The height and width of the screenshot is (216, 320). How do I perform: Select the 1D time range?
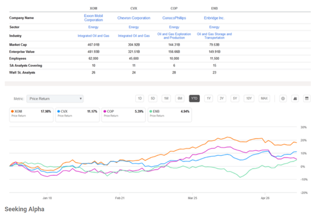pyautogui.click(x=140, y=98)
